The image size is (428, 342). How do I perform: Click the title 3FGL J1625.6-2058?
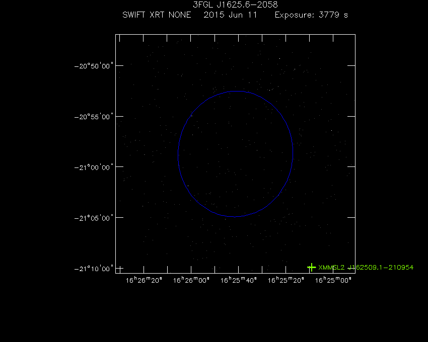pyautogui.click(x=235, y=5)
